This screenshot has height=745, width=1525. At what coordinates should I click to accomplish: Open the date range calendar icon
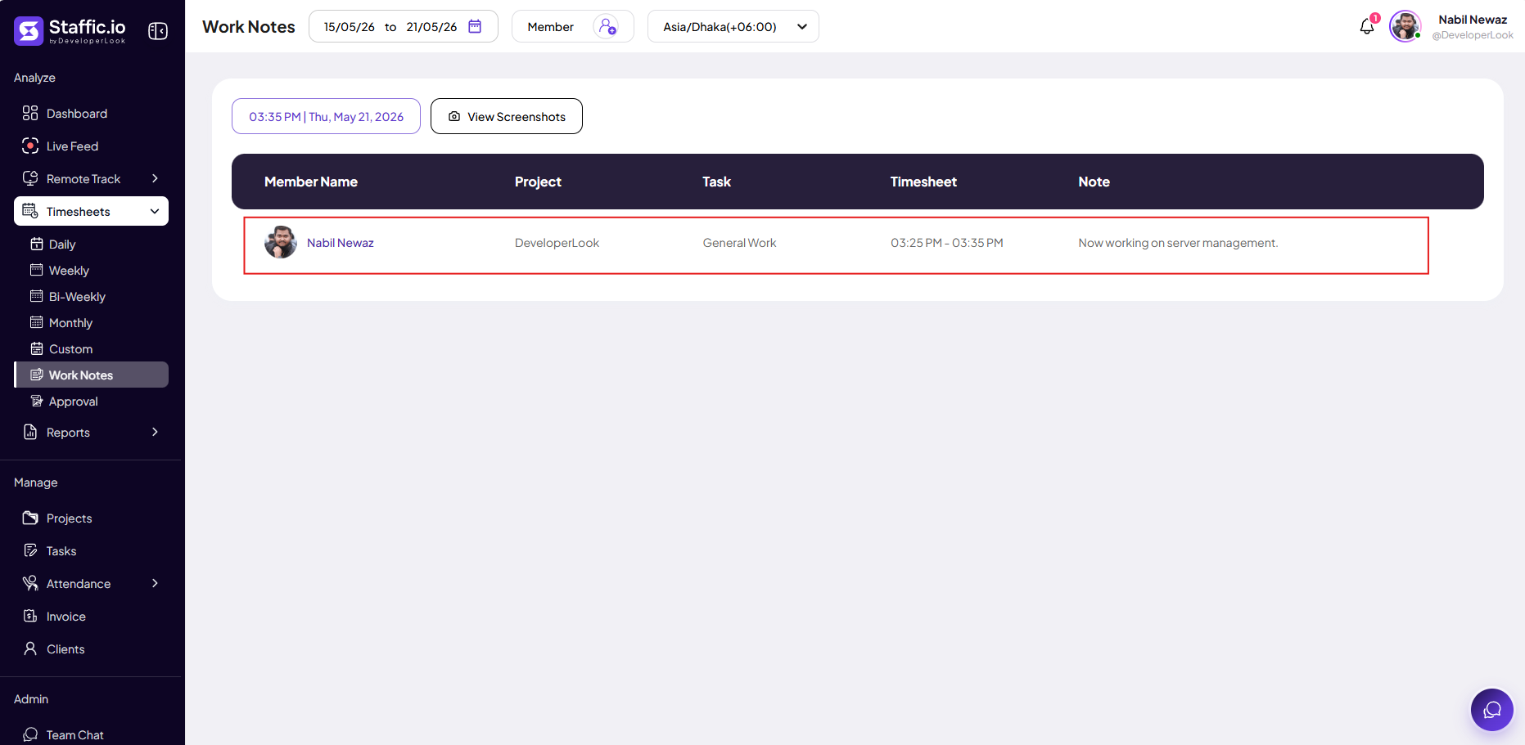point(475,26)
